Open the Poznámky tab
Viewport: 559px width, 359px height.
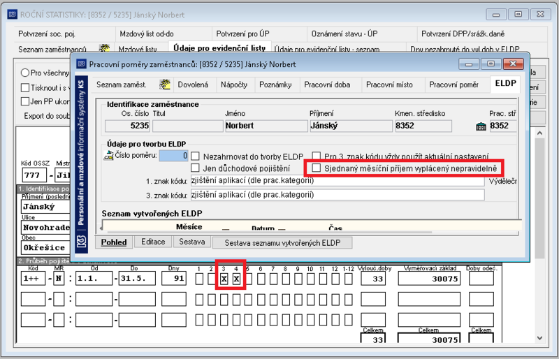coord(275,85)
